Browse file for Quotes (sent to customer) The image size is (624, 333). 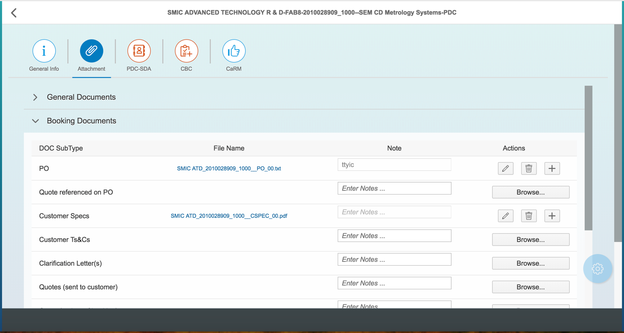coord(531,287)
